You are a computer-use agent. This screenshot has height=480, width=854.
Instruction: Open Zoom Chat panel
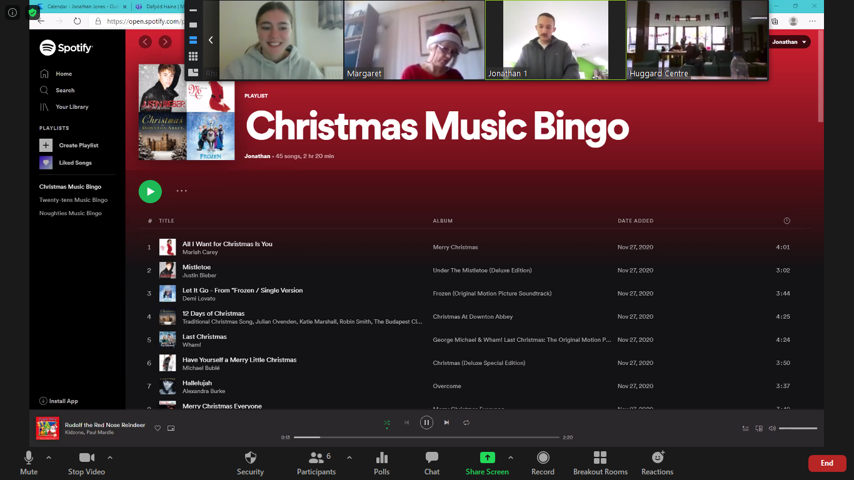click(432, 463)
